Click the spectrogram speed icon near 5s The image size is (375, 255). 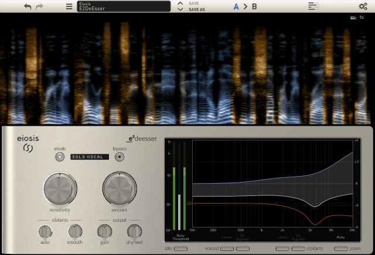[x=353, y=18]
